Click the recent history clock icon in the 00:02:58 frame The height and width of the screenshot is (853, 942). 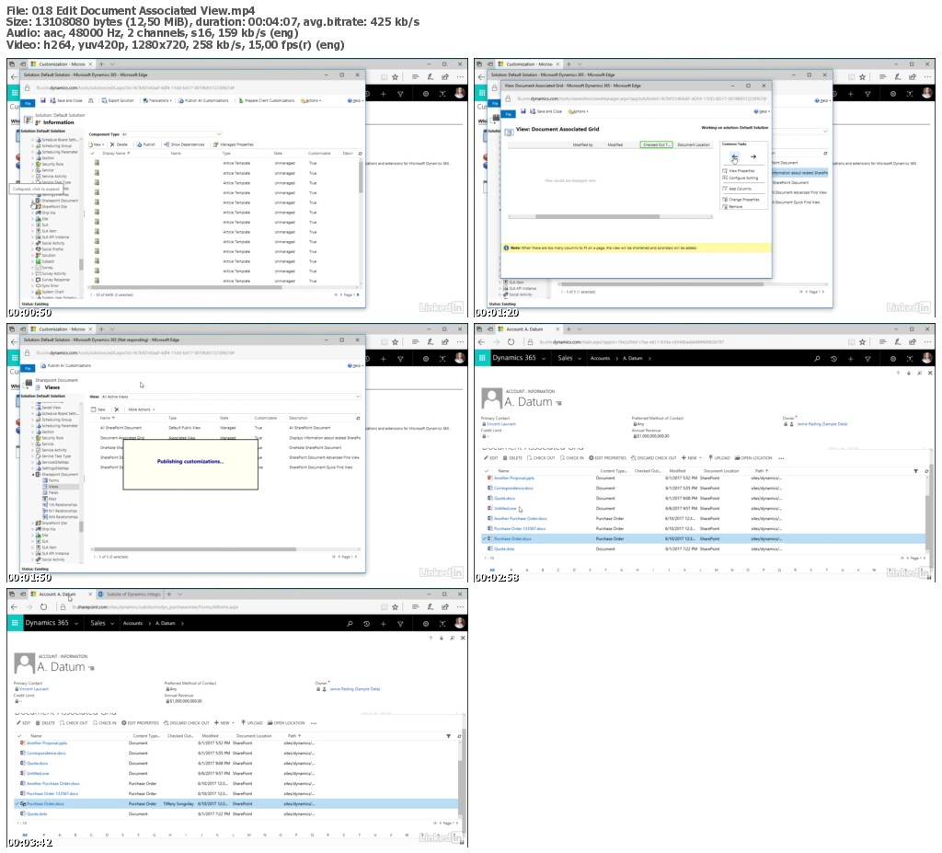[833, 358]
